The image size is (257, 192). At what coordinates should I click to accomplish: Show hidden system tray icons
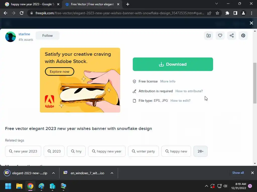point(207,186)
